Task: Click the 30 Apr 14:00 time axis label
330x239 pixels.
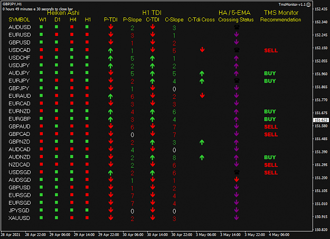Action: [x=157, y=235]
